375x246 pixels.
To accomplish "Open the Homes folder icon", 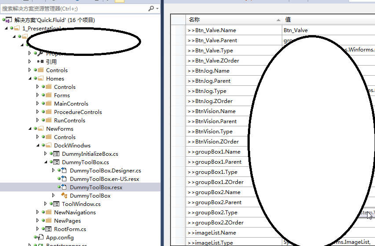I will tap(40, 78).
